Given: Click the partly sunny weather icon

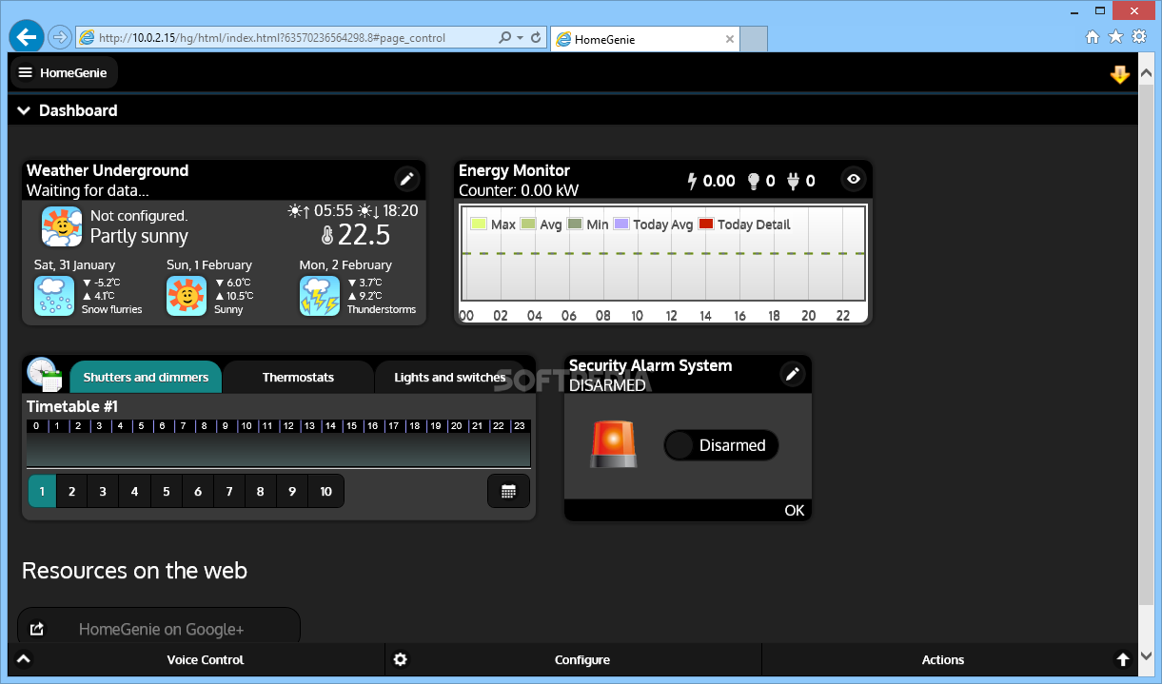Looking at the screenshot, I should 62,226.
